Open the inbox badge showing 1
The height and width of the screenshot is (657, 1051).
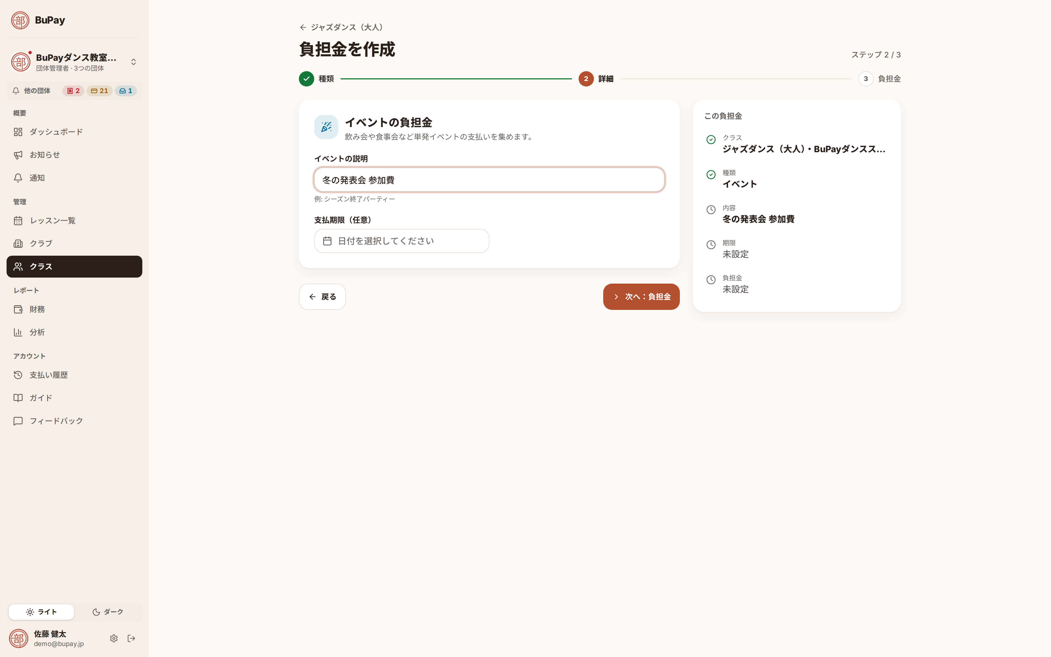click(126, 91)
